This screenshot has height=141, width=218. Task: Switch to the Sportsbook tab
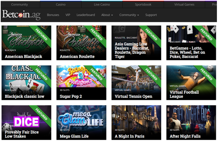143,4
